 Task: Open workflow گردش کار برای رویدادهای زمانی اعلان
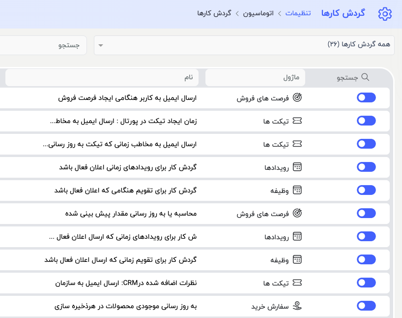tap(128, 167)
